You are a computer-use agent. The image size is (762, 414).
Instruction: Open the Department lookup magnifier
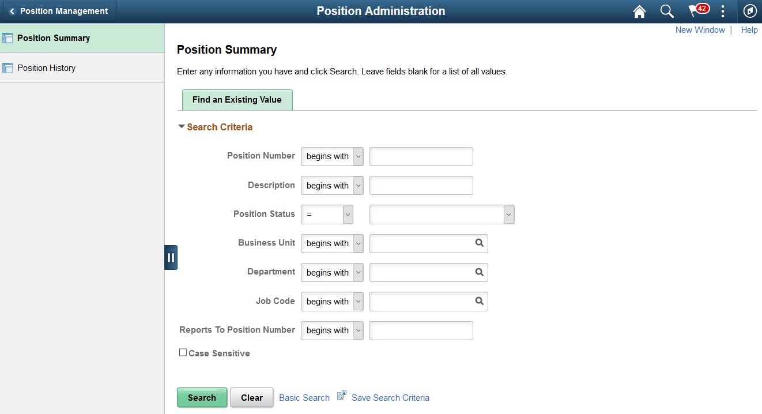pos(479,272)
